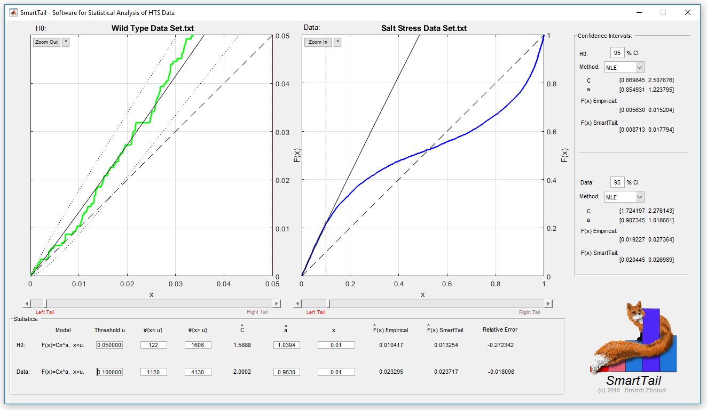Click H0 a interval [0.854931 1.223795]
Image resolution: width=707 pixels, height=410 pixels.
[x=646, y=90]
